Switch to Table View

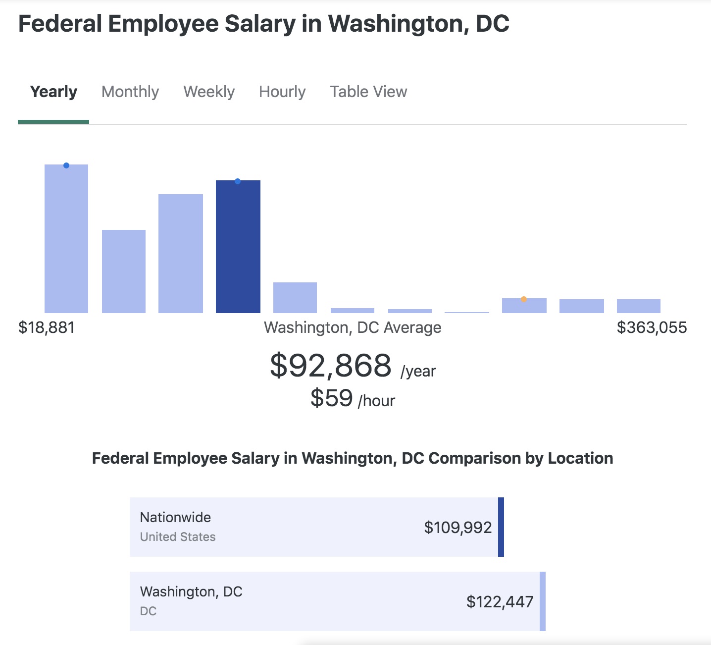[368, 92]
